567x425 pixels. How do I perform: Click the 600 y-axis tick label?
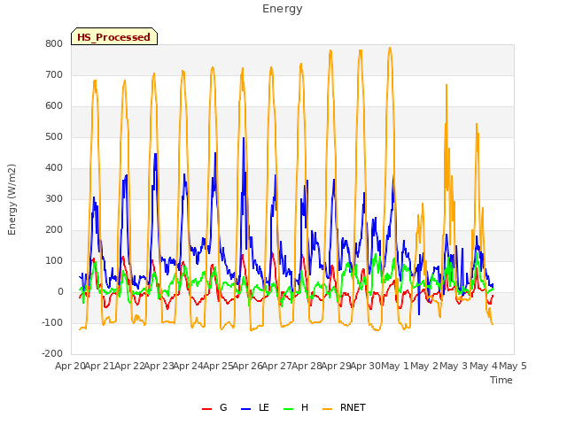54,106
